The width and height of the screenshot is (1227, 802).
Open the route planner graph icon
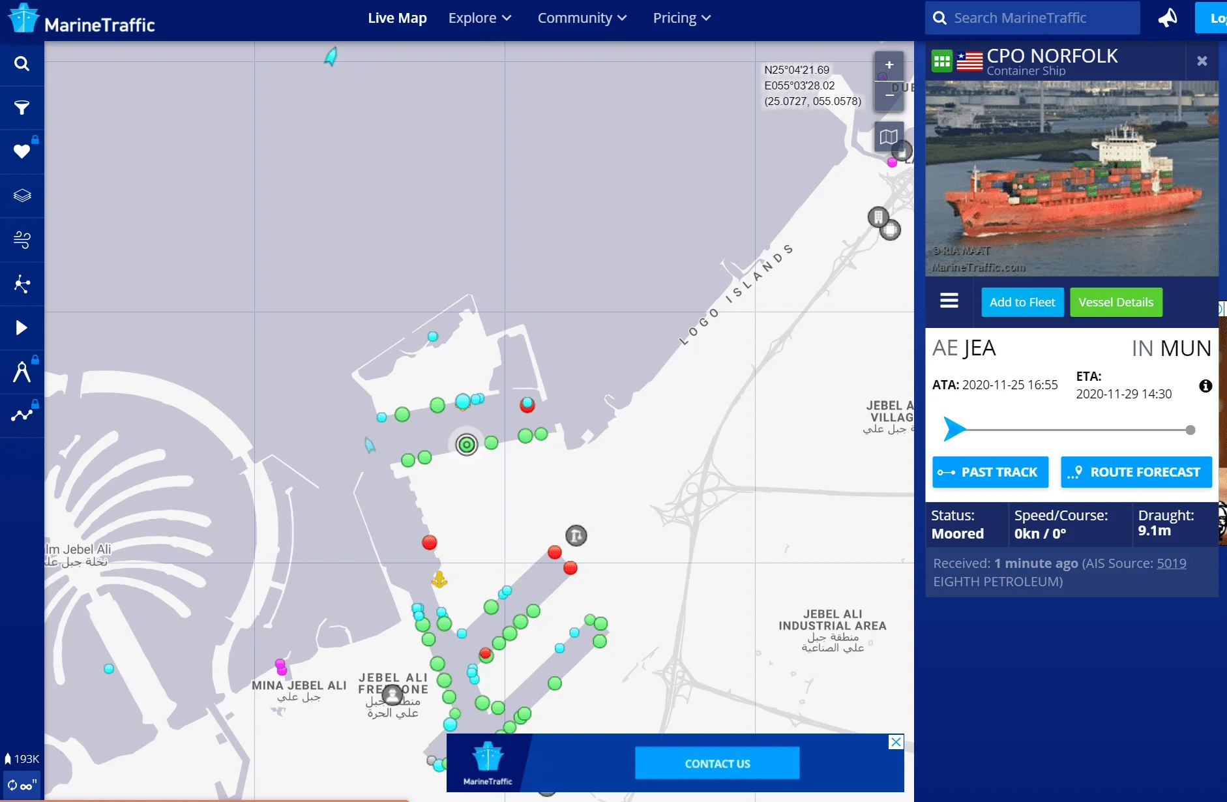[x=22, y=415]
